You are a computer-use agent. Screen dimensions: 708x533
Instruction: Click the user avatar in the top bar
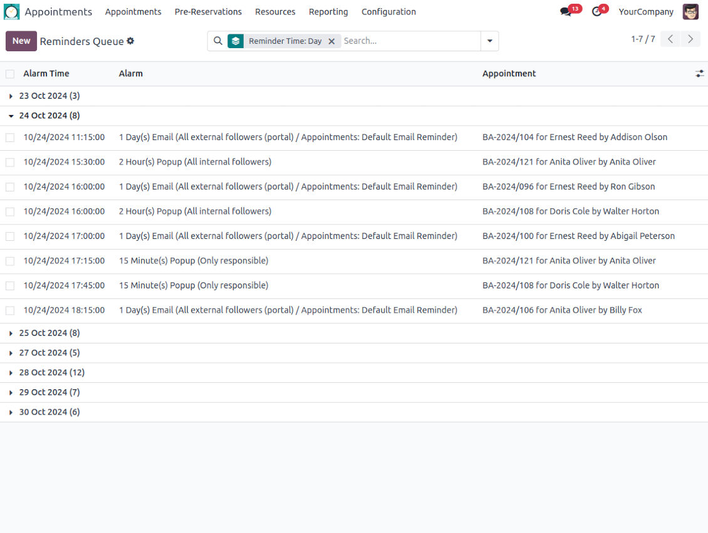tap(690, 12)
